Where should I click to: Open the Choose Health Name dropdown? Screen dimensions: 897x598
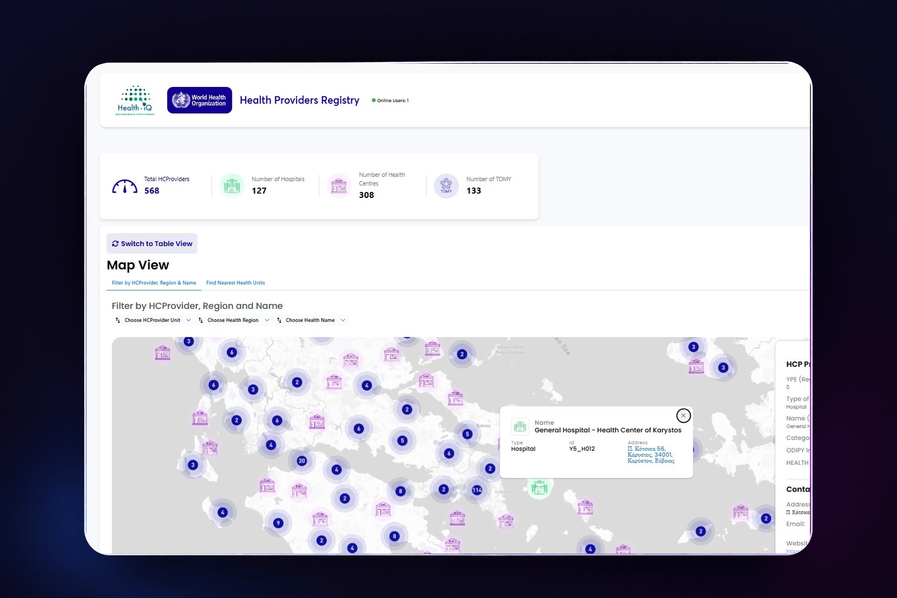[311, 320]
